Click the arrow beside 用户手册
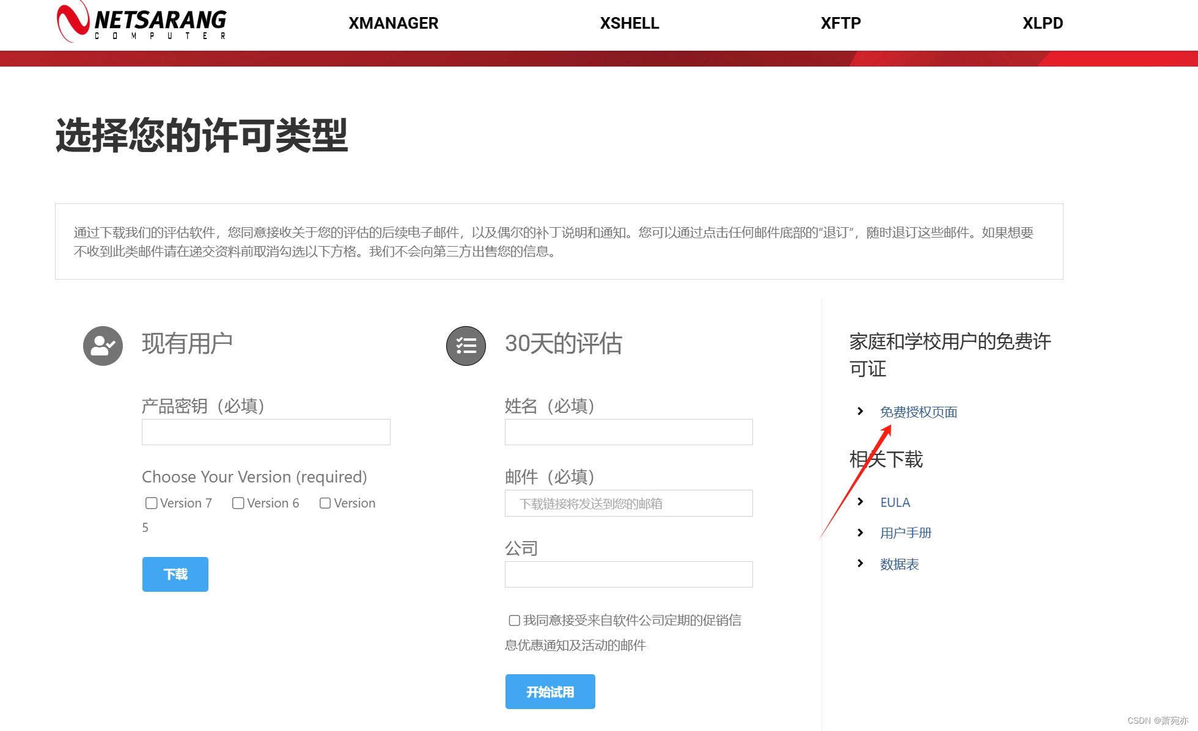The width and height of the screenshot is (1198, 731). 860,533
